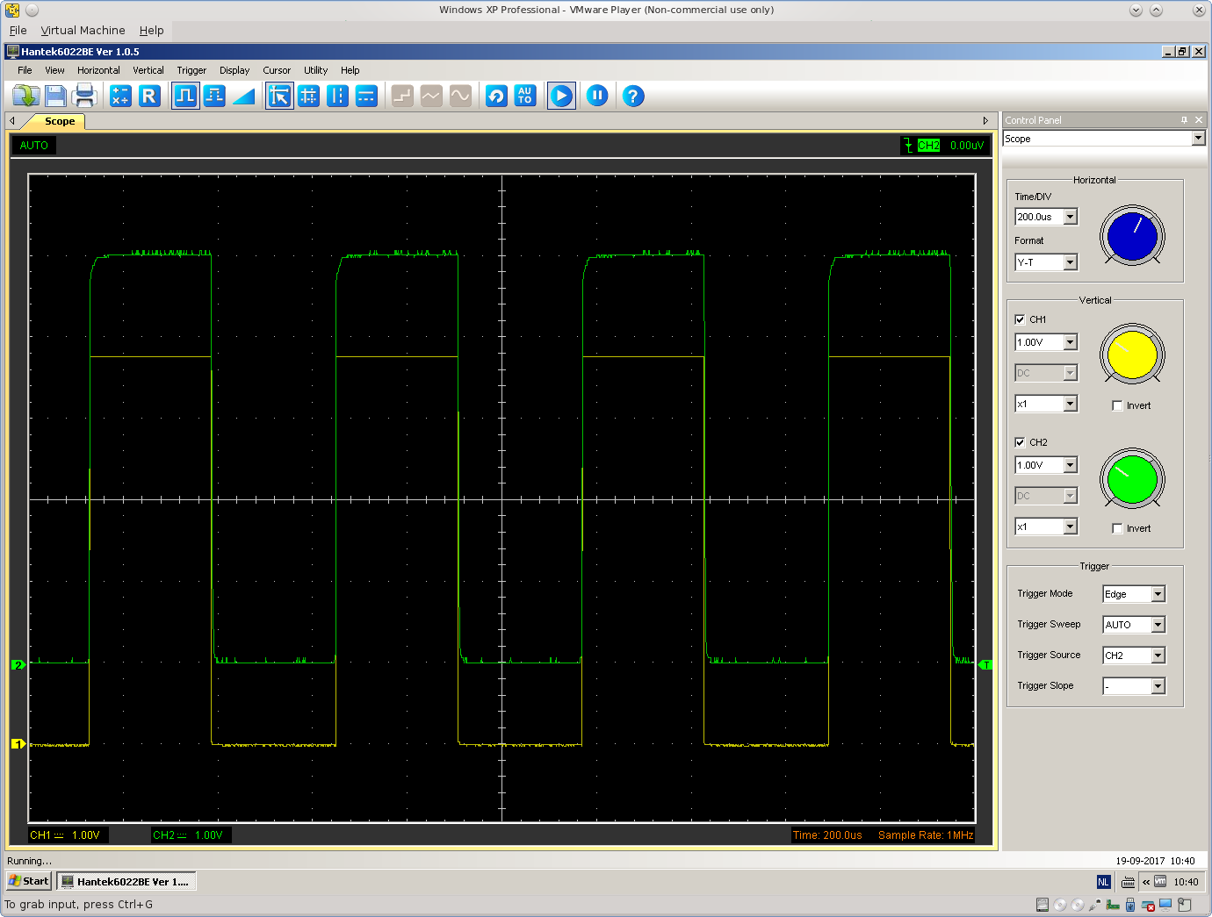The height and width of the screenshot is (917, 1212).
Task: Open the Trigger Source dropdown
Action: point(1159,655)
